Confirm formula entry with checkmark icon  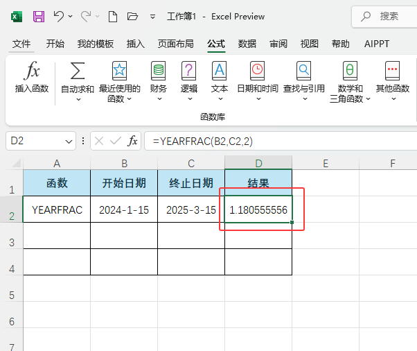pos(116,141)
